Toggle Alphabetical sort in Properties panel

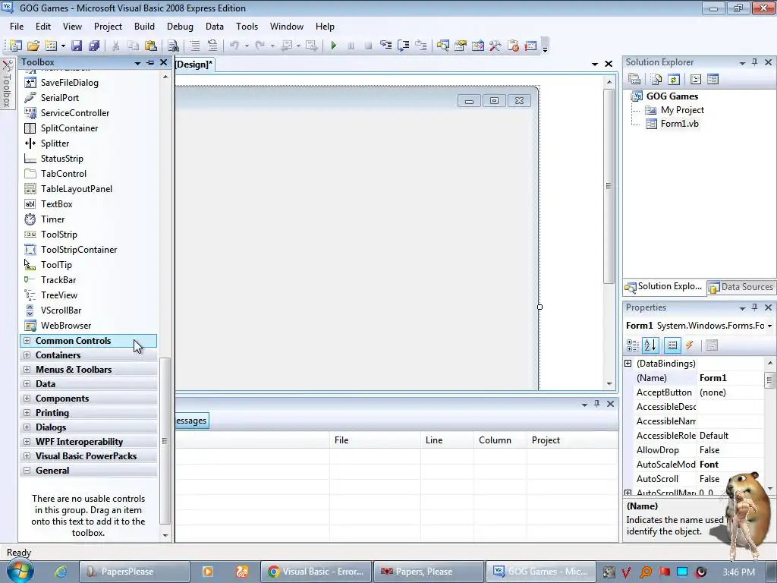pos(650,345)
